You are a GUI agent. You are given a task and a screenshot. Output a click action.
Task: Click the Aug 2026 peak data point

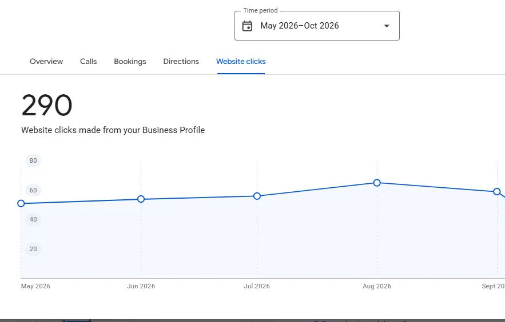[x=377, y=183]
